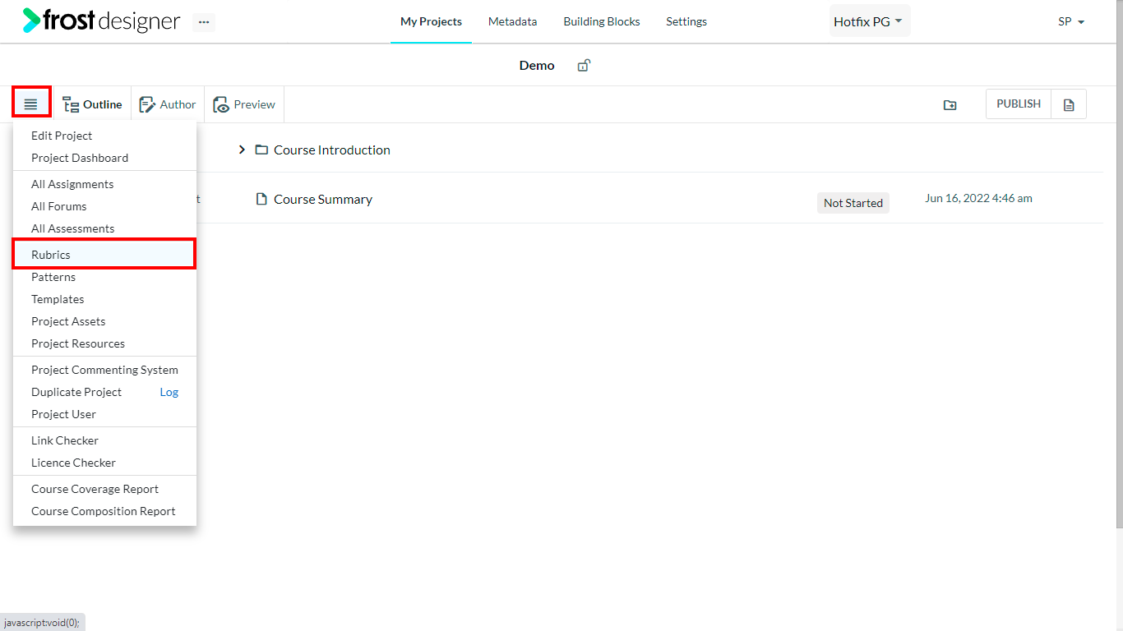The height and width of the screenshot is (631, 1123).
Task: Click the Jun 16, 2022 4:46 am date
Action: coord(978,198)
